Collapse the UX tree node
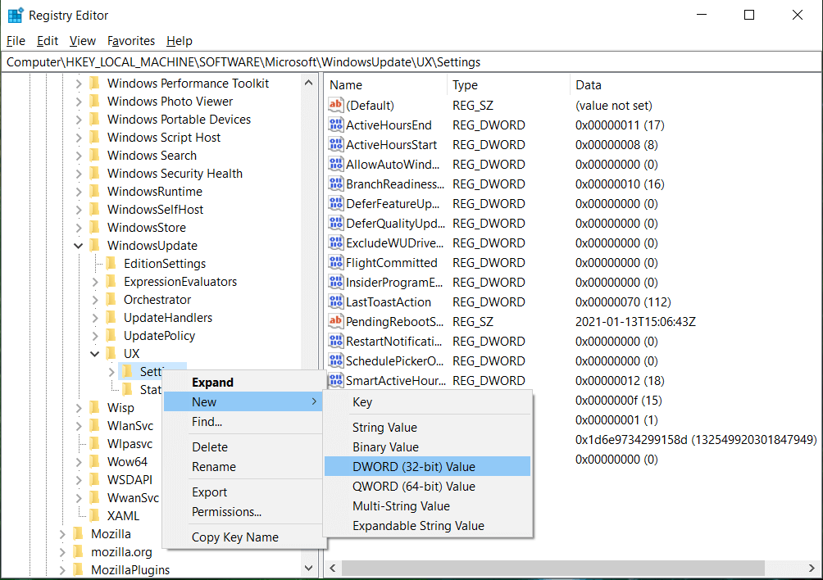Image resolution: width=823 pixels, height=580 pixels. 94,353
